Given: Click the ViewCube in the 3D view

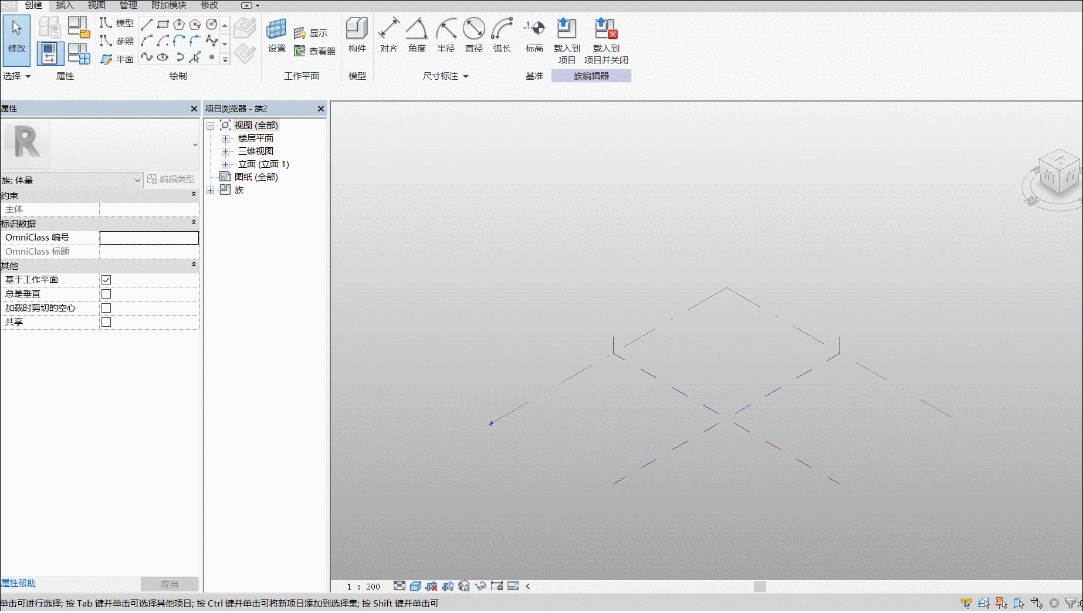Looking at the screenshot, I should 1058,173.
